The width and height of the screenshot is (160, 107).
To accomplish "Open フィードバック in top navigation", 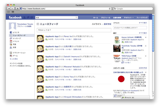I will point(142,18).
